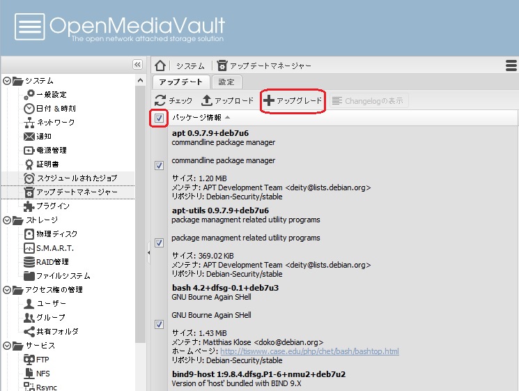Click text サイズ: 1.43 MiB
Viewport: 519px width, 391px height.
click(x=199, y=333)
